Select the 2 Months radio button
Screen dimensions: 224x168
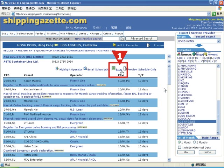[x=194, y=142]
